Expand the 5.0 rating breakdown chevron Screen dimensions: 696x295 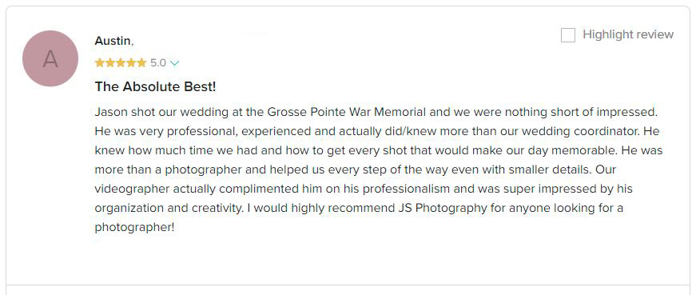pos(174,63)
